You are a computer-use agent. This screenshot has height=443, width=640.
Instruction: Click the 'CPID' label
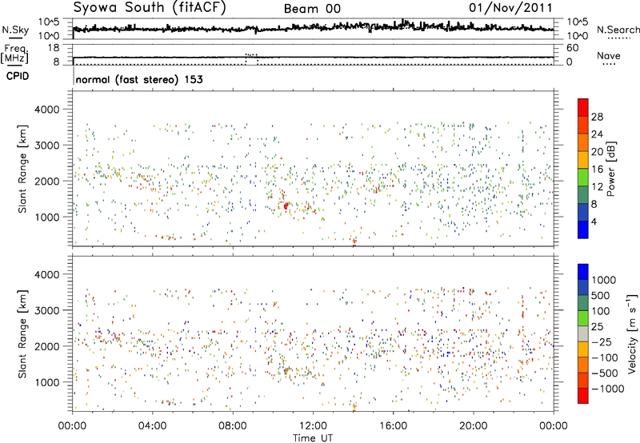coord(17,76)
